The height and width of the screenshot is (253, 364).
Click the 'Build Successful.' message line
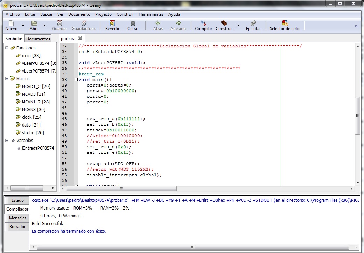click(x=47, y=224)
